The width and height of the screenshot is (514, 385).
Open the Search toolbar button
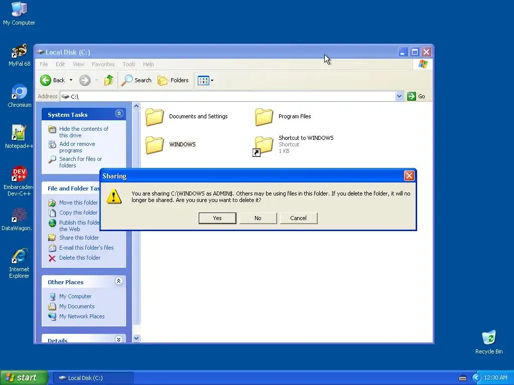pyautogui.click(x=137, y=80)
